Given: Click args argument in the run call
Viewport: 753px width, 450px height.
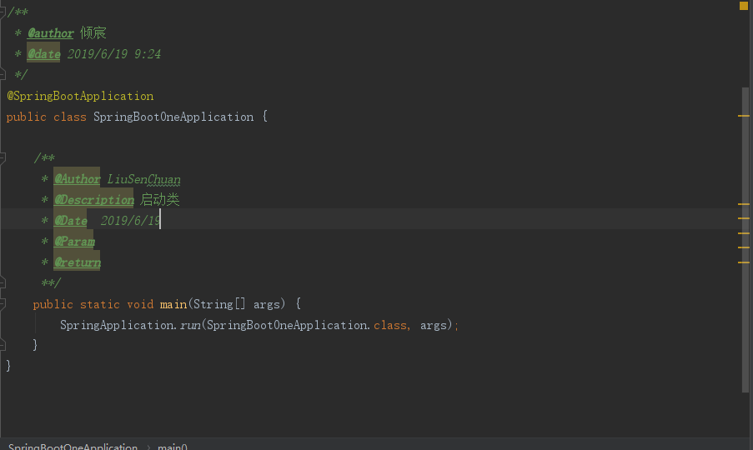Looking at the screenshot, I should click(433, 326).
